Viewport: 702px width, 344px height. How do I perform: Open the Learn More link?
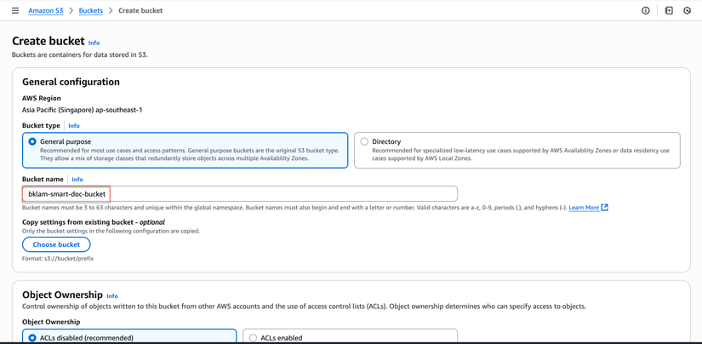coord(584,208)
